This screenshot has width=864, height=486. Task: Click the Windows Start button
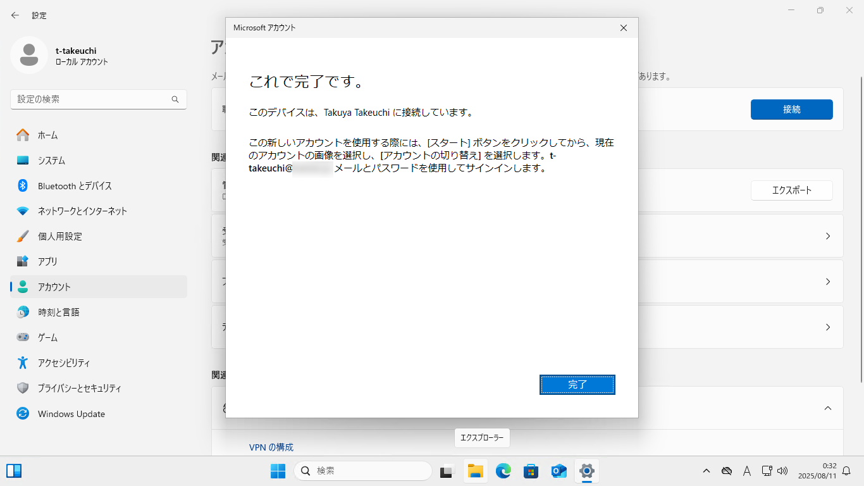[278, 471]
